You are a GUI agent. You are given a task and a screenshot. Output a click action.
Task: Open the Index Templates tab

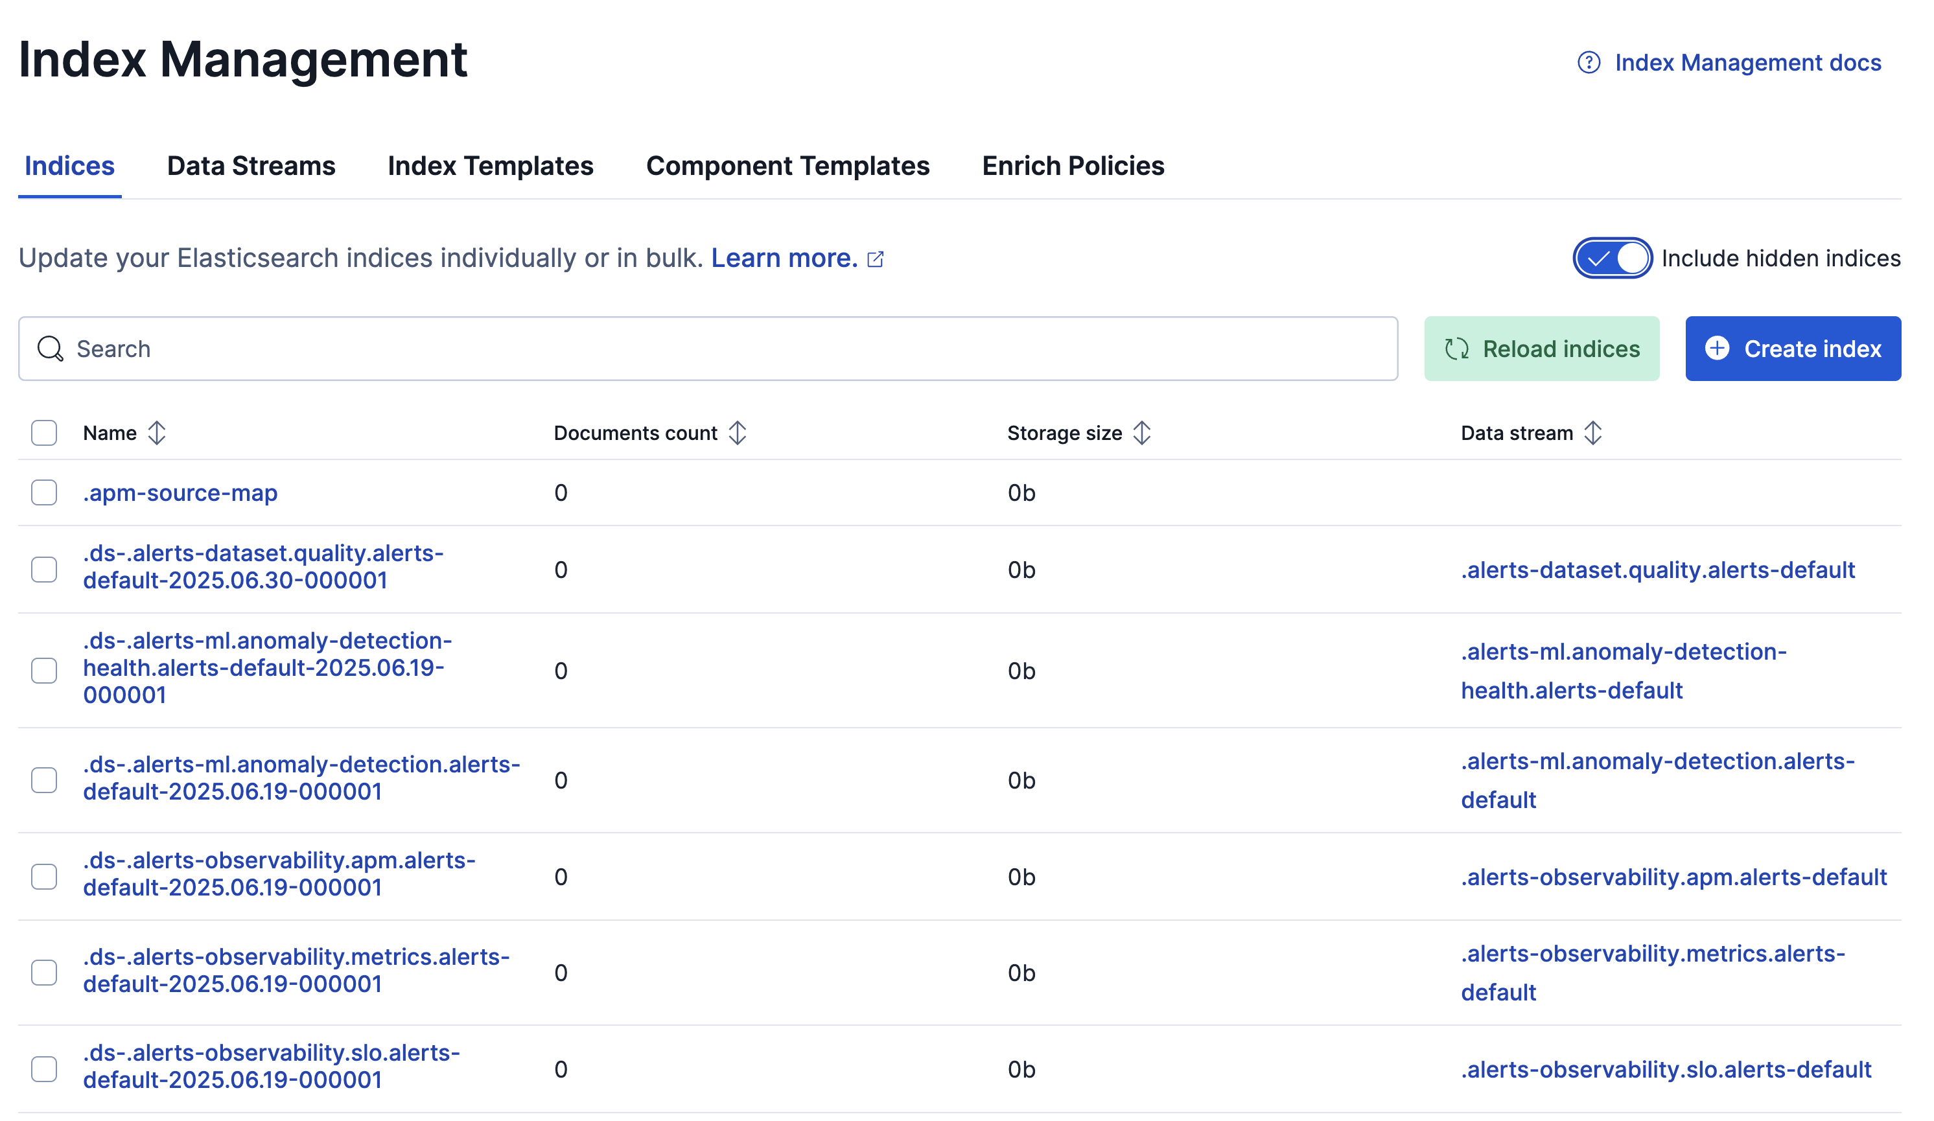point(491,166)
